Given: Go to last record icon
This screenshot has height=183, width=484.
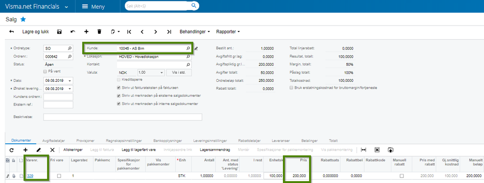Looking at the screenshot, I should tap(169, 32).
